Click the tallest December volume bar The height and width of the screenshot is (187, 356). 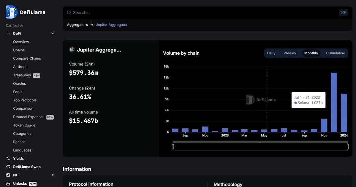pyautogui.click(x=334, y=103)
